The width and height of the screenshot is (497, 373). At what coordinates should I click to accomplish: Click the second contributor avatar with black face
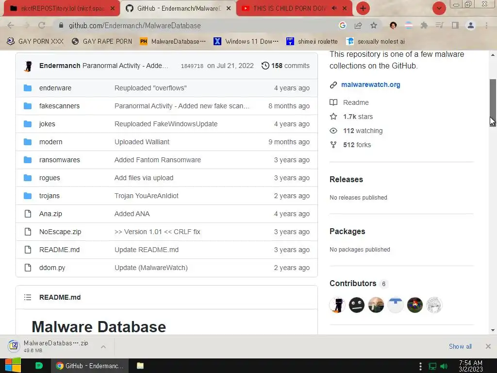pyautogui.click(x=357, y=305)
